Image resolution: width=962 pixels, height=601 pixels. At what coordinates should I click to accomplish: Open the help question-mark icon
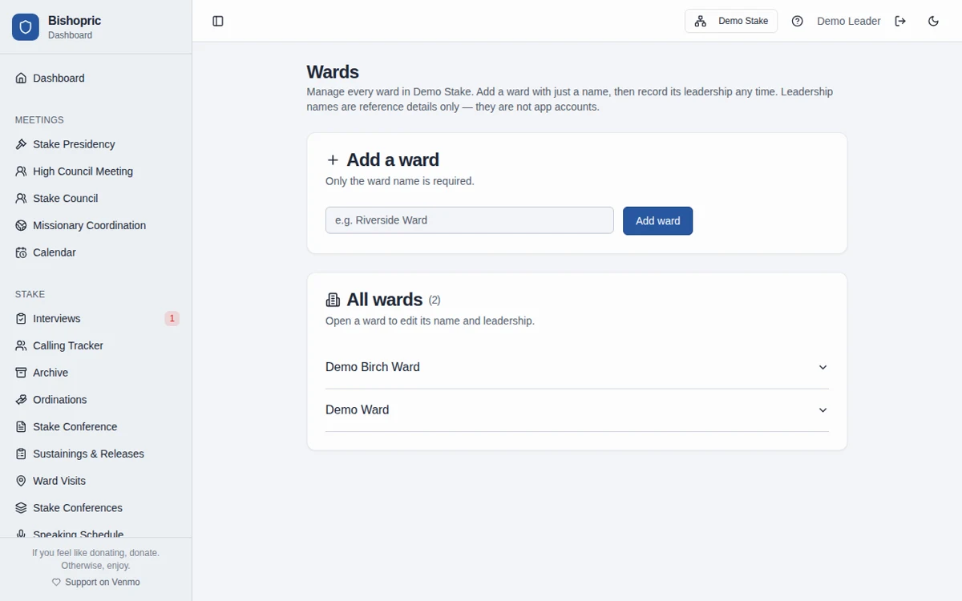797,21
